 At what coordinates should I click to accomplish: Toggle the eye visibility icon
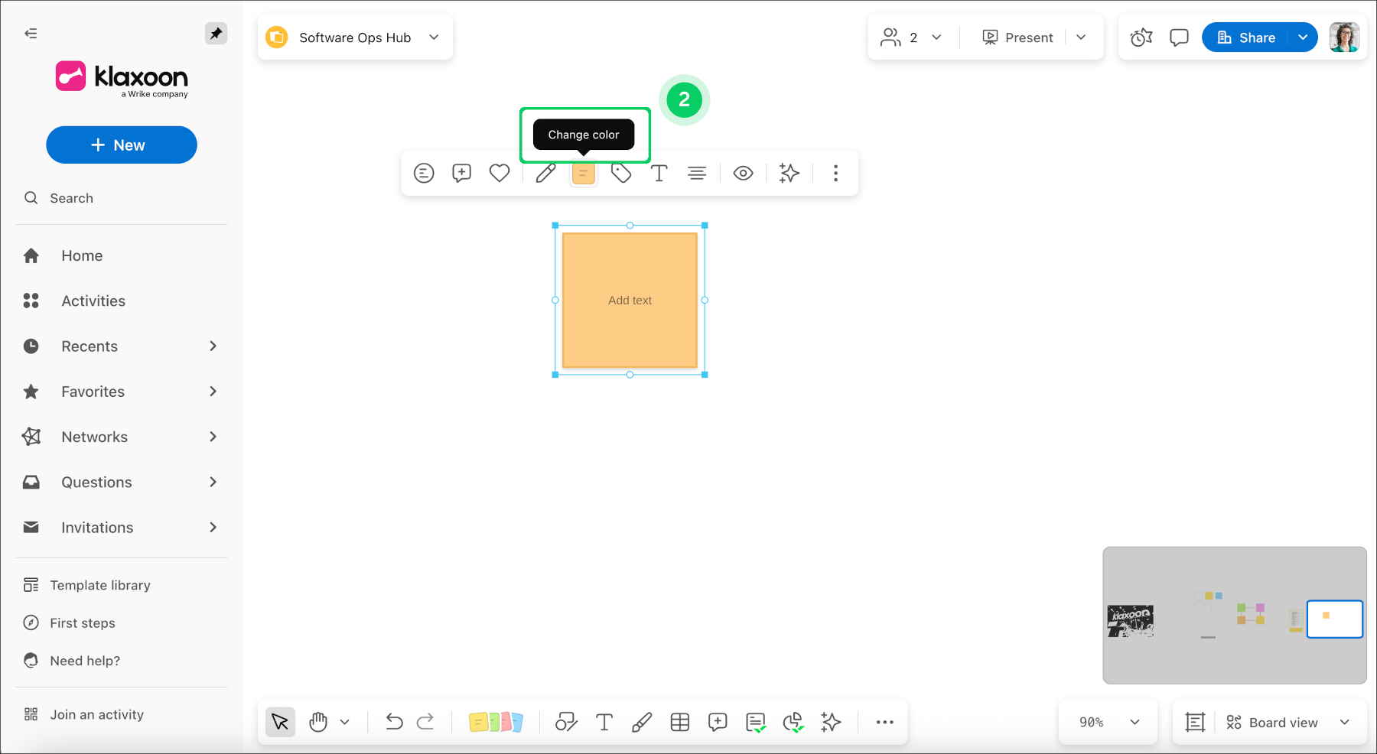pos(743,174)
